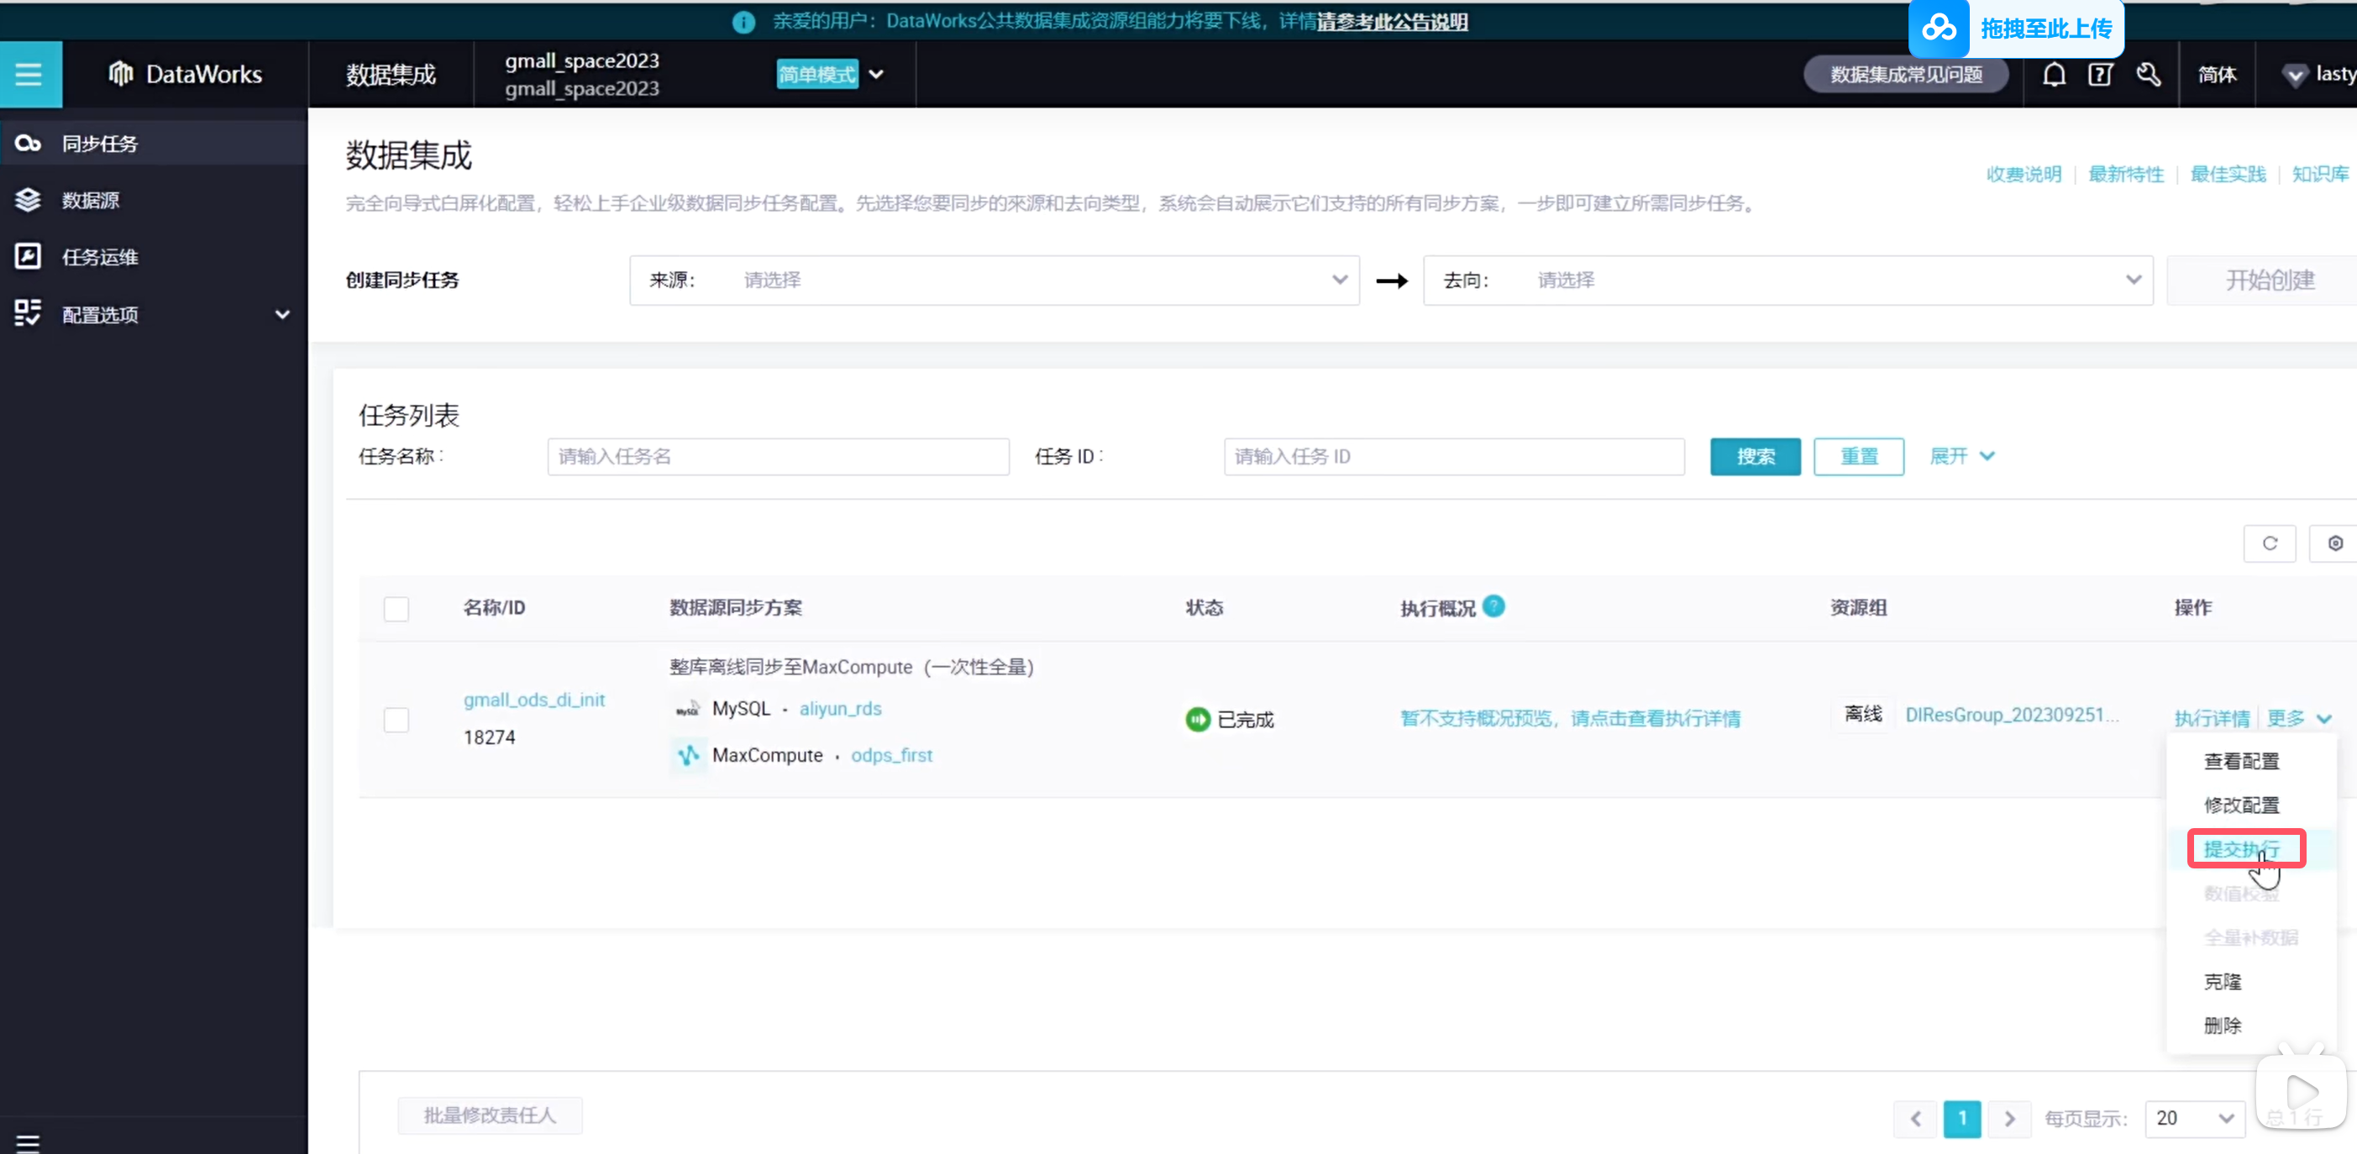Click the 数据源 layers icon in sidebar
2357x1154 pixels.
(x=29, y=200)
